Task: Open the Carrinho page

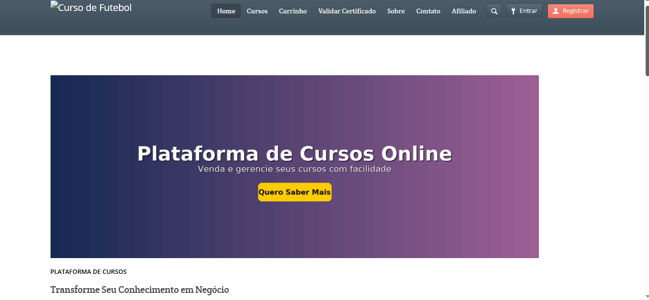Action: point(293,11)
